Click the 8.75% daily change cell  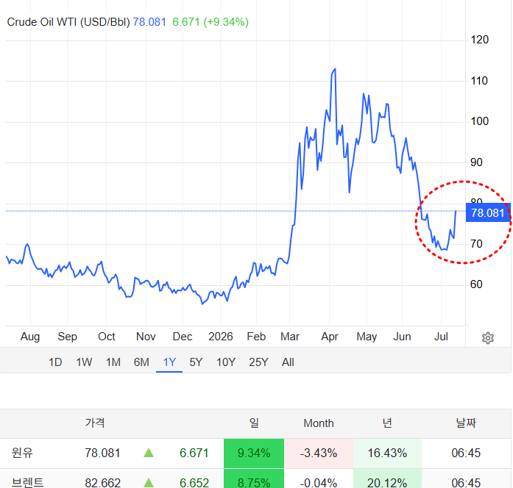click(254, 479)
